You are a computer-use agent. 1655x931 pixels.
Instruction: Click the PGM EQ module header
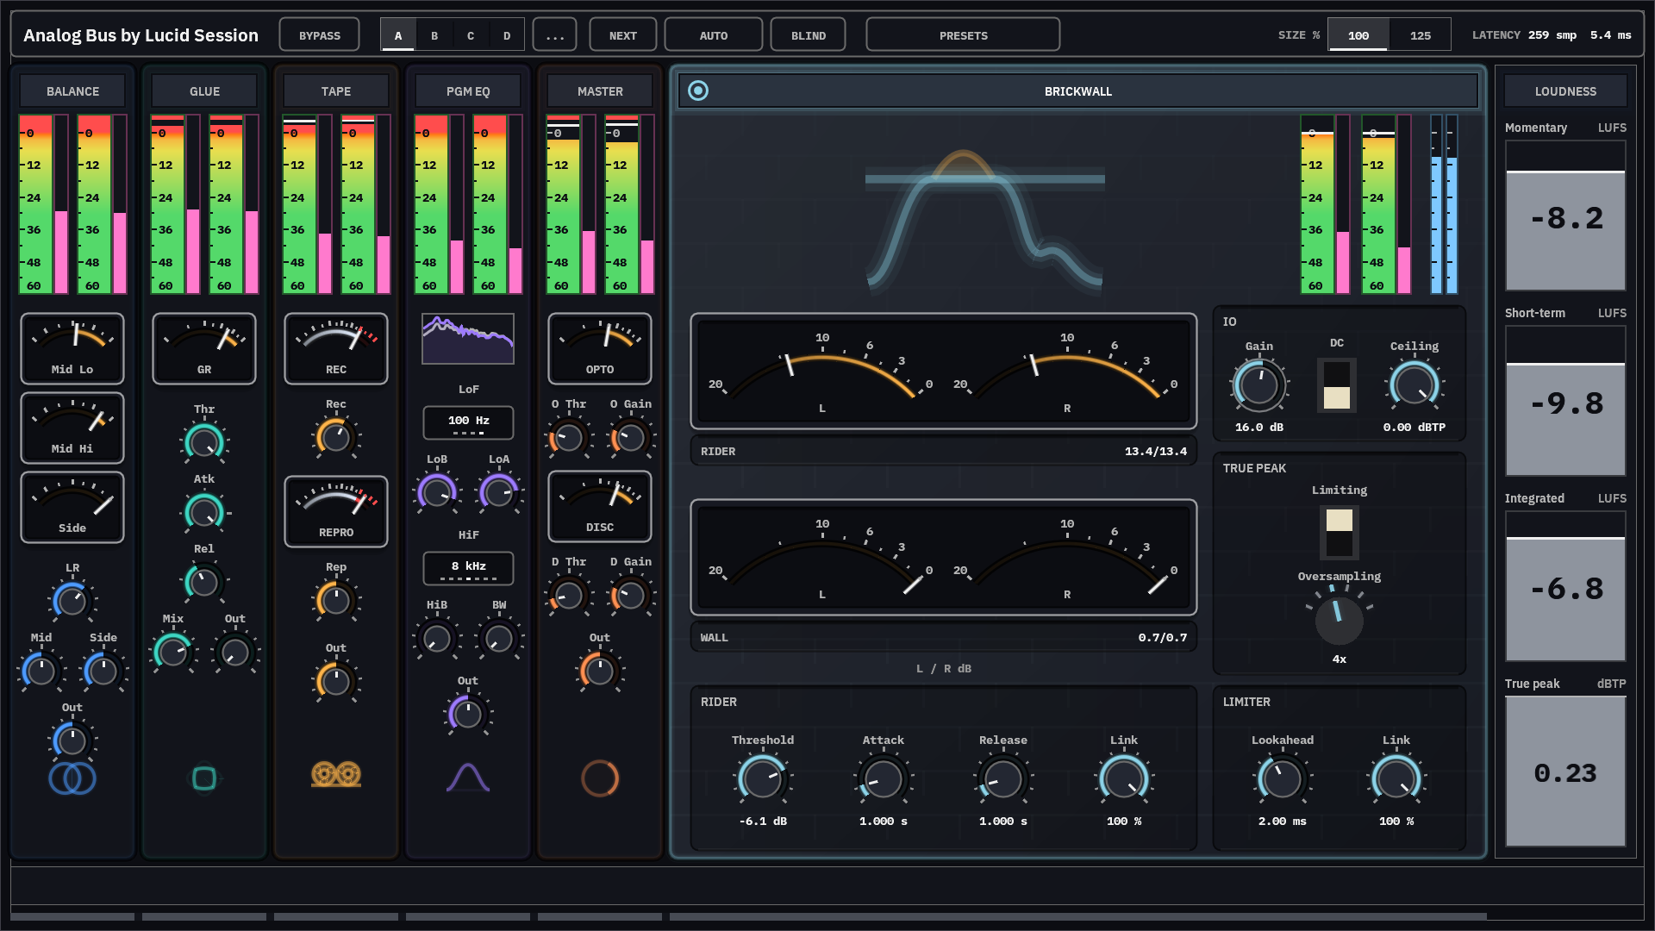pyautogui.click(x=468, y=91)
